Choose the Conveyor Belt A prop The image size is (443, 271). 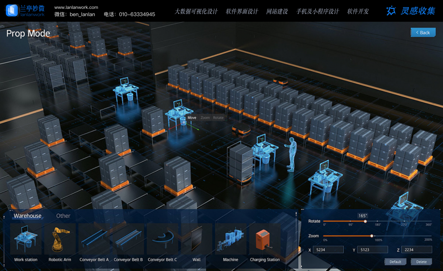94,239
